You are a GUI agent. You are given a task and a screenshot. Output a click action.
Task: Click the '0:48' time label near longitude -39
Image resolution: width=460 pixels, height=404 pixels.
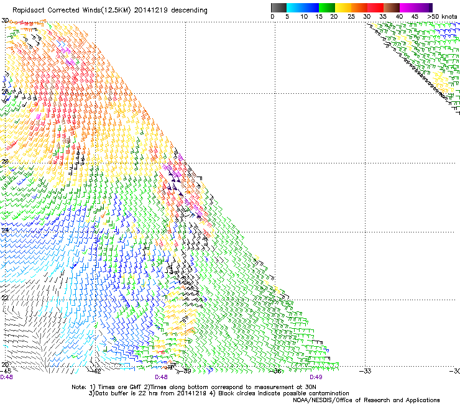tap(161, 377)
